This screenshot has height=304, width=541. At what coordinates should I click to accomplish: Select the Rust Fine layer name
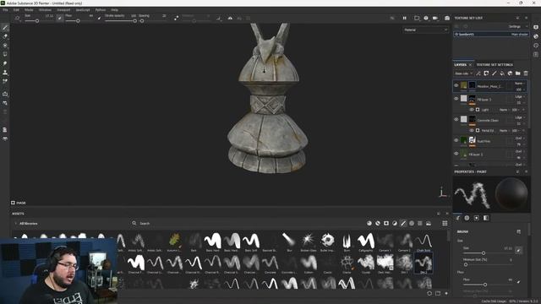484,141
